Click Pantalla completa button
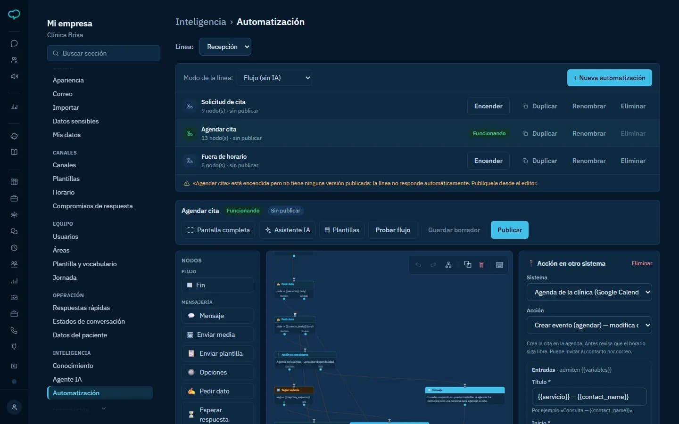Image resolution: width=679 pixels, height=424 pixels. coord(218,230)
